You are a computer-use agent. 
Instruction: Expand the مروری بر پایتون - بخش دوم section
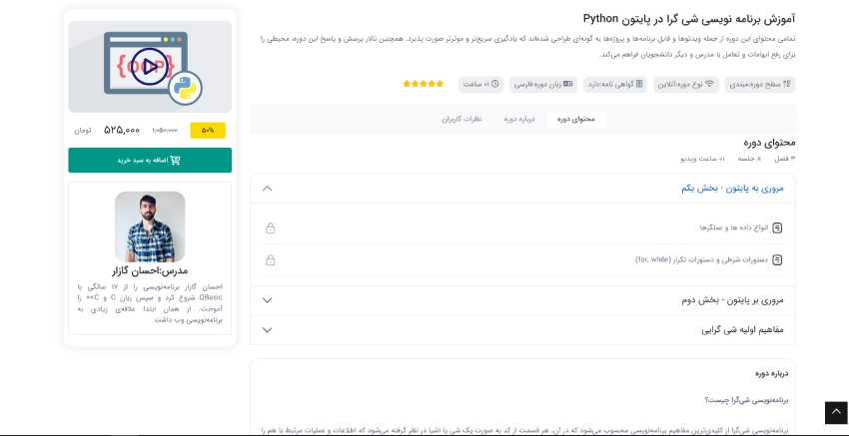pos(522,300)
